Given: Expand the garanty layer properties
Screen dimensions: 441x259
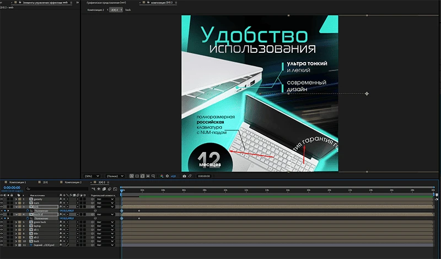Looking at the screenshot, I should coord(16,199).
